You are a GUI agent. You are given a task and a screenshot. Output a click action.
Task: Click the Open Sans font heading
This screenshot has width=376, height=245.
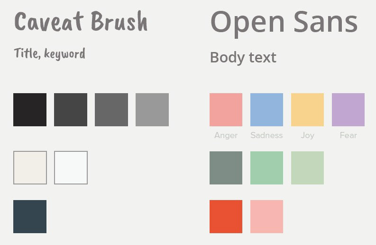click(x=284, y=23)
